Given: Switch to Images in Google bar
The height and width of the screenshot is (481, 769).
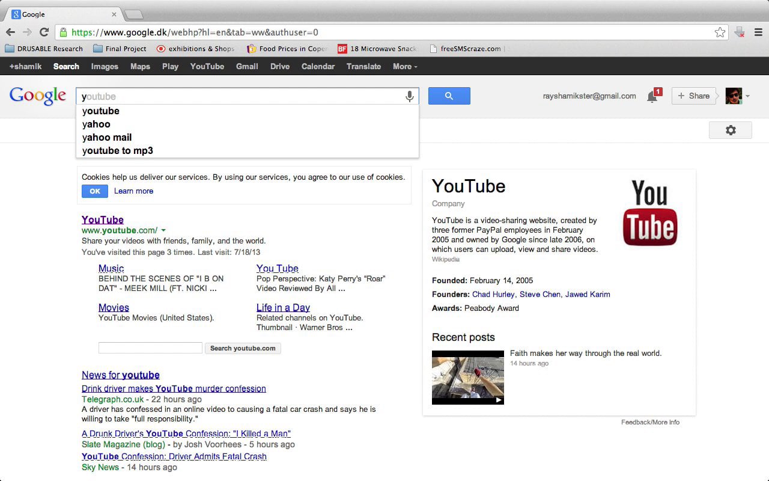Looking at the screenshot, I should coord(105,66).
